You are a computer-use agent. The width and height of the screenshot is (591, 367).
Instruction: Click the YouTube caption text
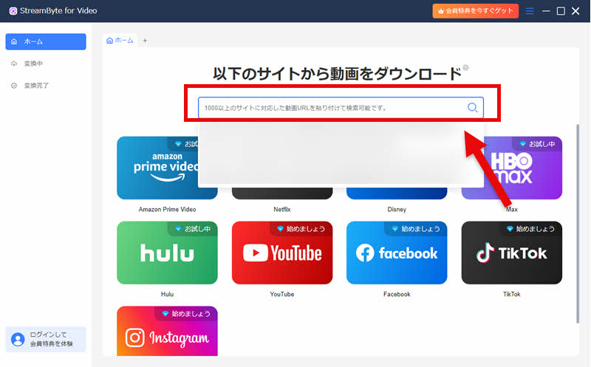(x=282, y=294)
